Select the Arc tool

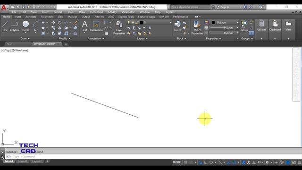pos(36,26)
